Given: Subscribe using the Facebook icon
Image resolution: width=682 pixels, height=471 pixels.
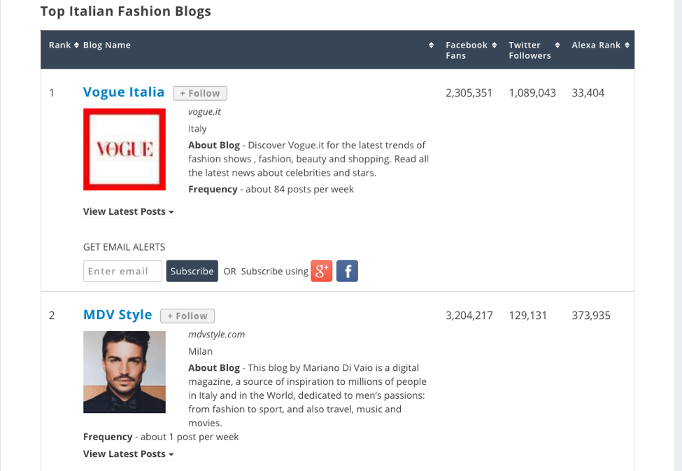Looking at the screenshot, I should point(347,271).
